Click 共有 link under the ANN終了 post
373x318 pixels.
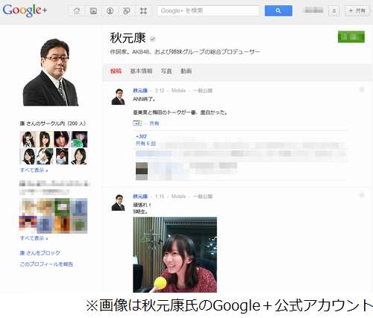[154, 124]
